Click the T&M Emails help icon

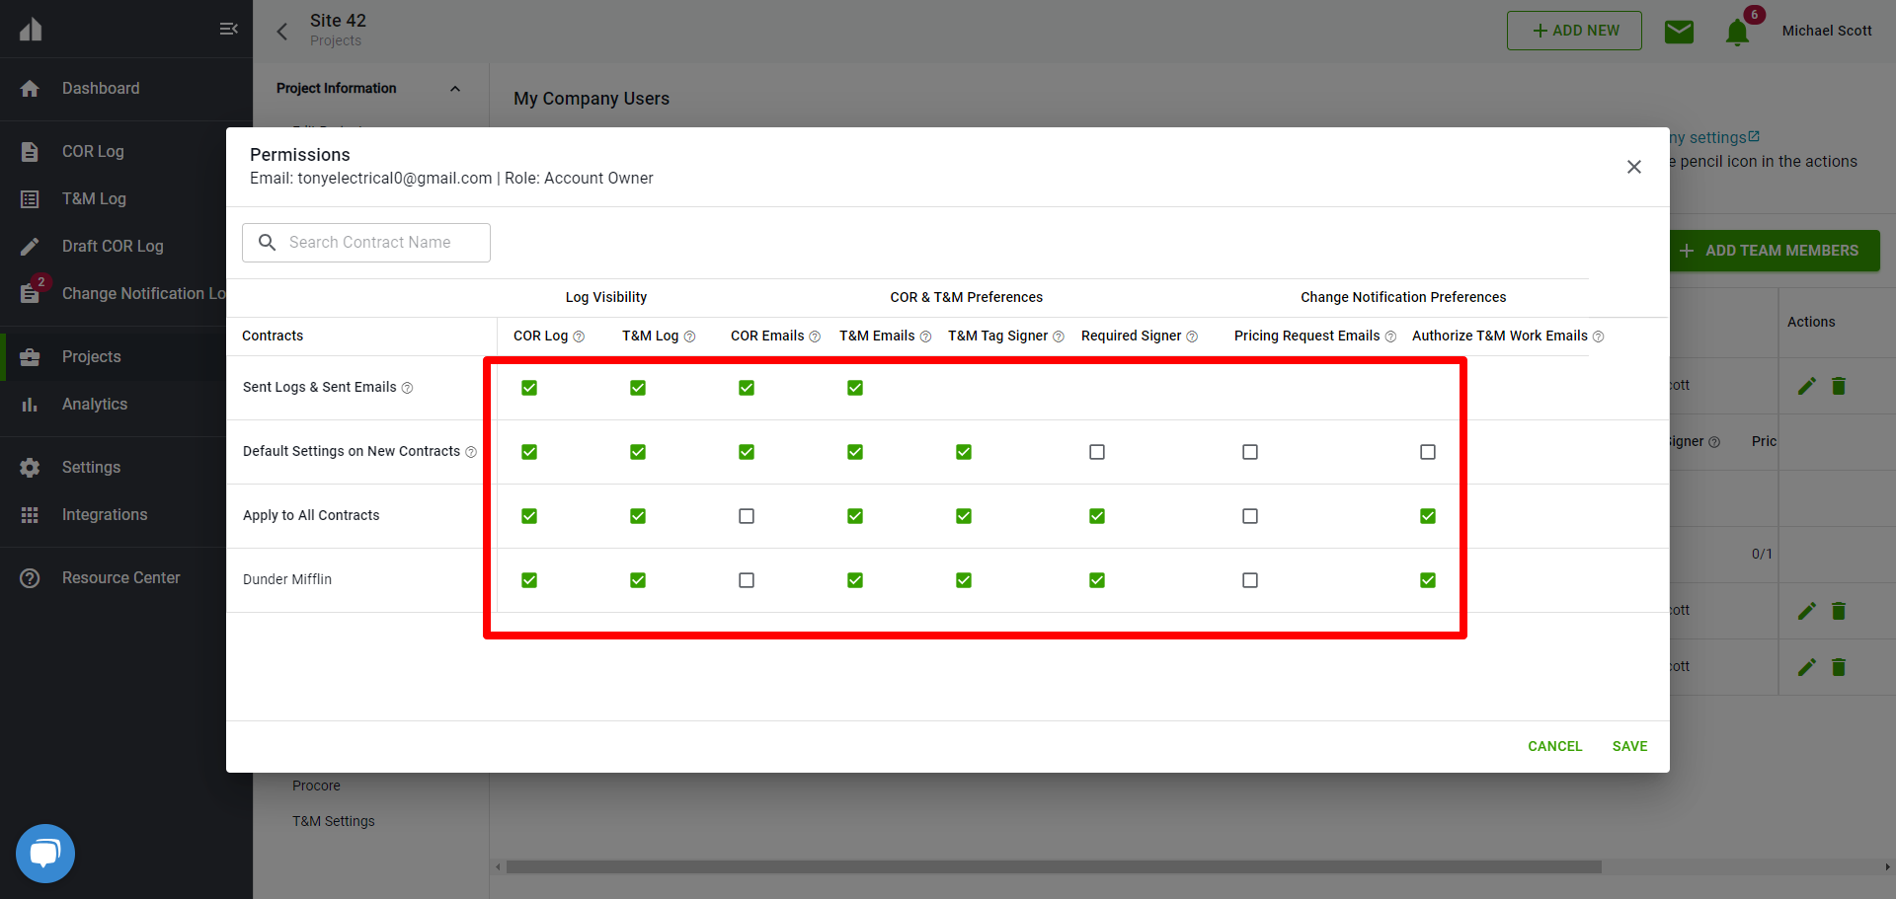[x=925, y=337]
